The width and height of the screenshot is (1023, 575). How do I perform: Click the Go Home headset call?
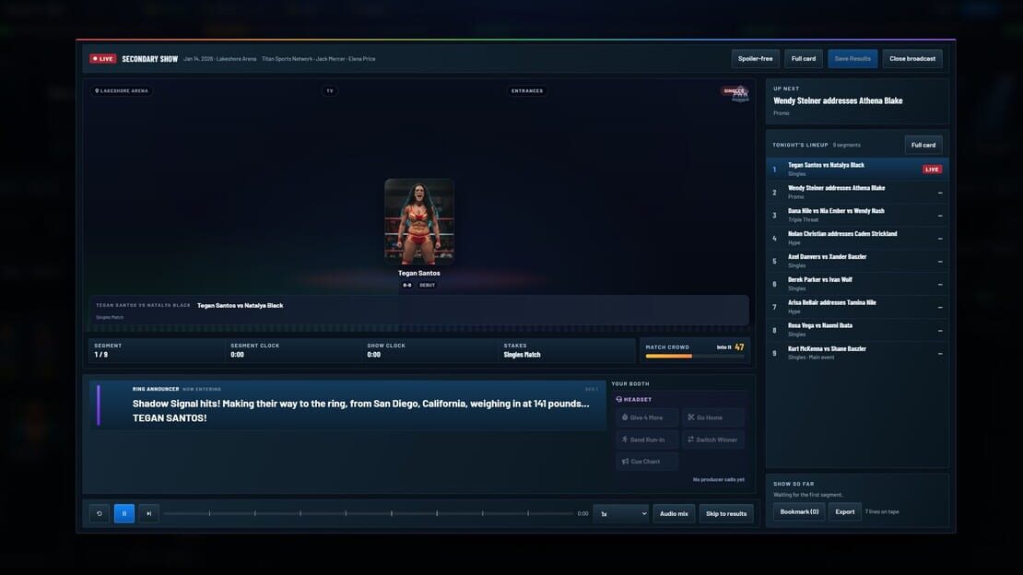[x=712, y=417]
